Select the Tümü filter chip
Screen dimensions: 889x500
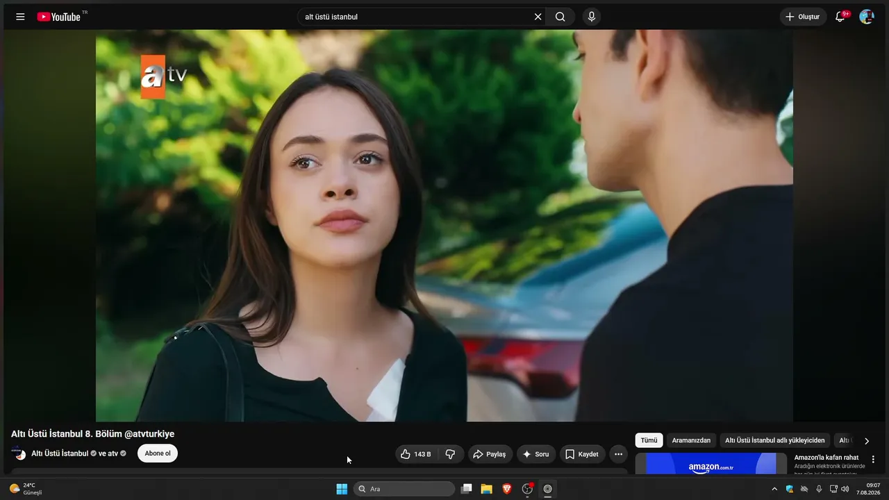[x=649, y=440]
